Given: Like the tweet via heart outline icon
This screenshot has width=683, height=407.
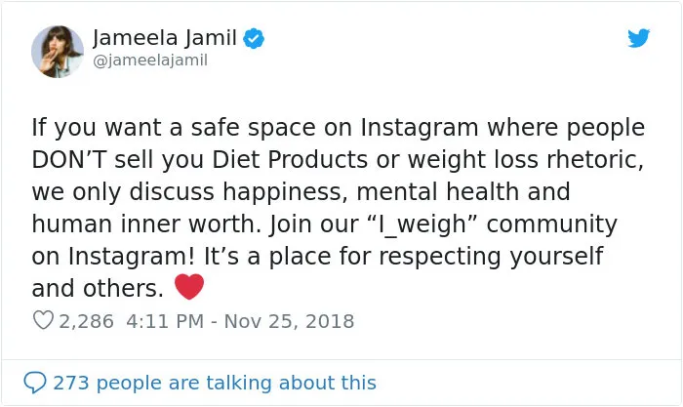Looking at the screenshot, I should click(x=43, y=320).
